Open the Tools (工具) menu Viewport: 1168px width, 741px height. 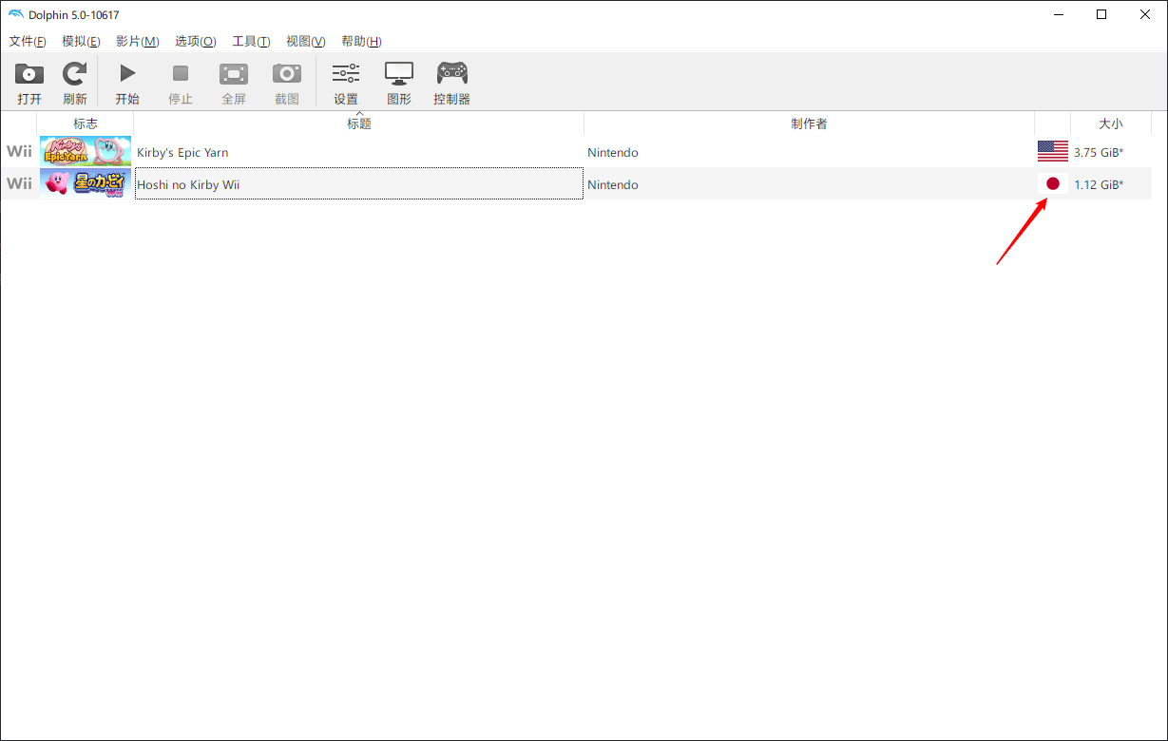(251, 41)
